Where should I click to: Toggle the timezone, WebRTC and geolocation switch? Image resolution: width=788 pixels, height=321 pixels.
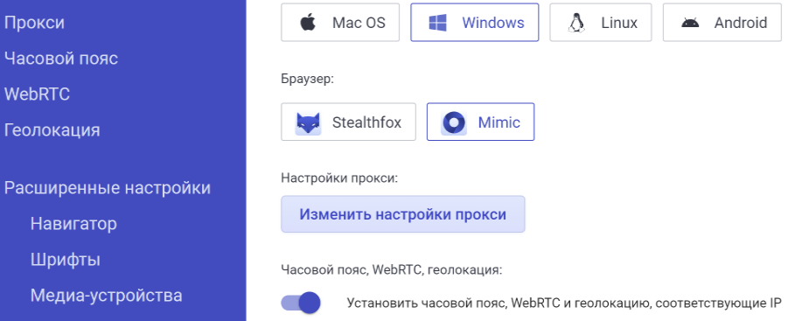click(x=301, y=303)
